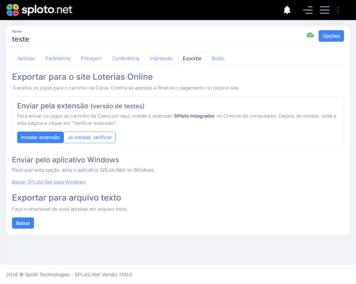Viewport: 356px width, 284px height.
Task: Click Já instalei, verificar button
Action: tap(90, 137)
